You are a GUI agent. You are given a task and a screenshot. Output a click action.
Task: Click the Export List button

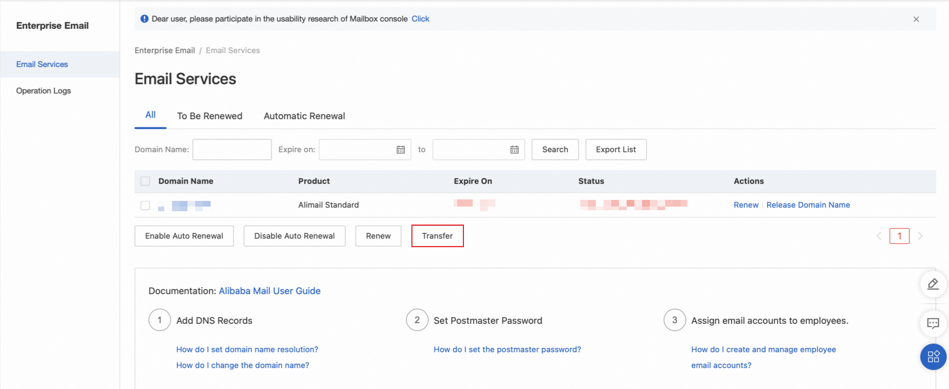pyautogui.click(x=616, y=150)
